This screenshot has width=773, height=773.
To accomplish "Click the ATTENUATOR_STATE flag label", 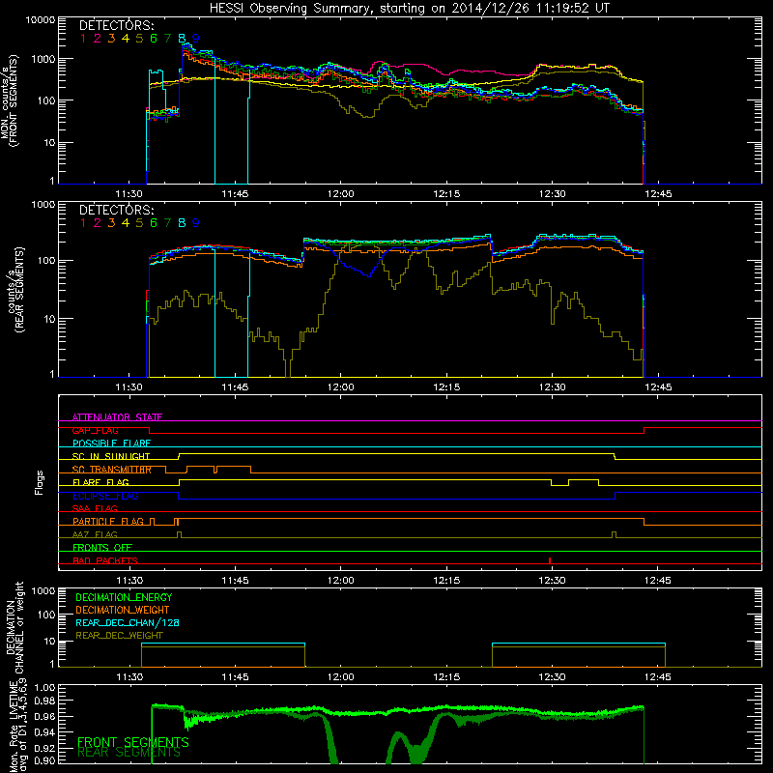I will point(117,417).
